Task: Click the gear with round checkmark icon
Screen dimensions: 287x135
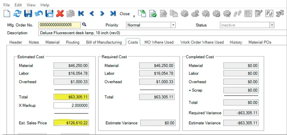Action: (216, 14)
